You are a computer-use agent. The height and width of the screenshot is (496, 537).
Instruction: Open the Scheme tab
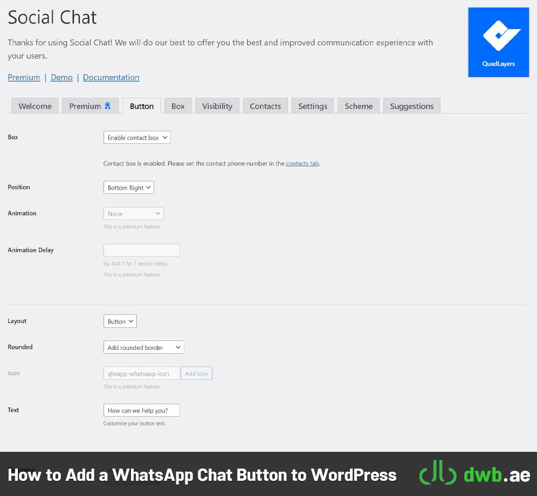pyautogui.click(x=359, y=106)
